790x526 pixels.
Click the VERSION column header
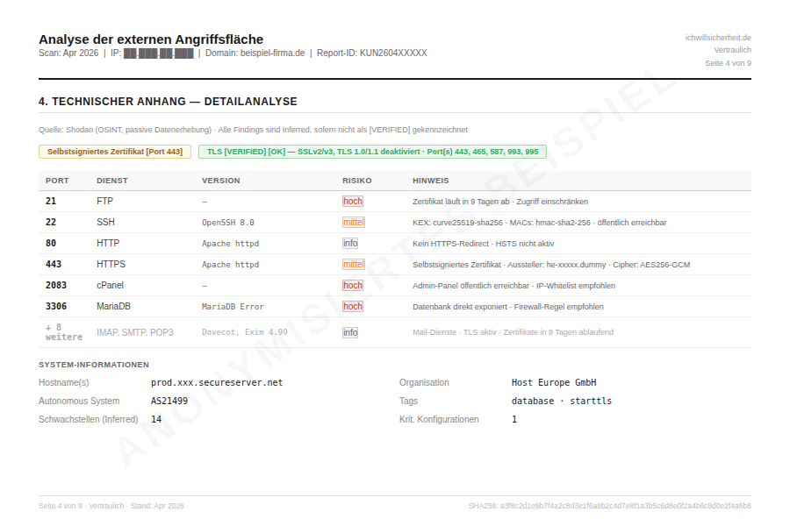220,181
